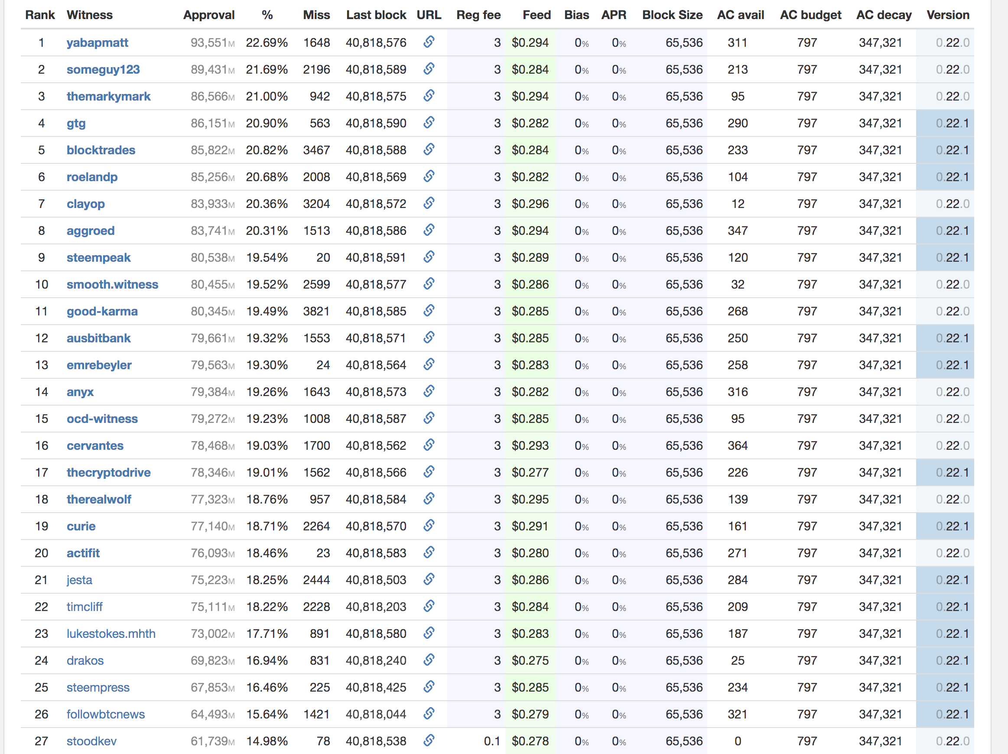Click the Approval column header

coord(209,16)
